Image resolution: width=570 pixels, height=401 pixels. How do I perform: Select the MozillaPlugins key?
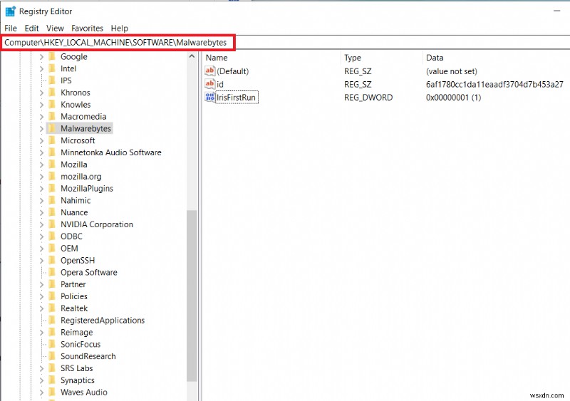point(86,188)
